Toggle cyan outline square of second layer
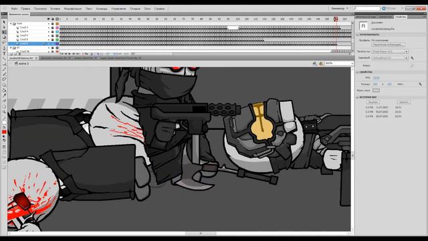428x241 pixels. [57, 31]
